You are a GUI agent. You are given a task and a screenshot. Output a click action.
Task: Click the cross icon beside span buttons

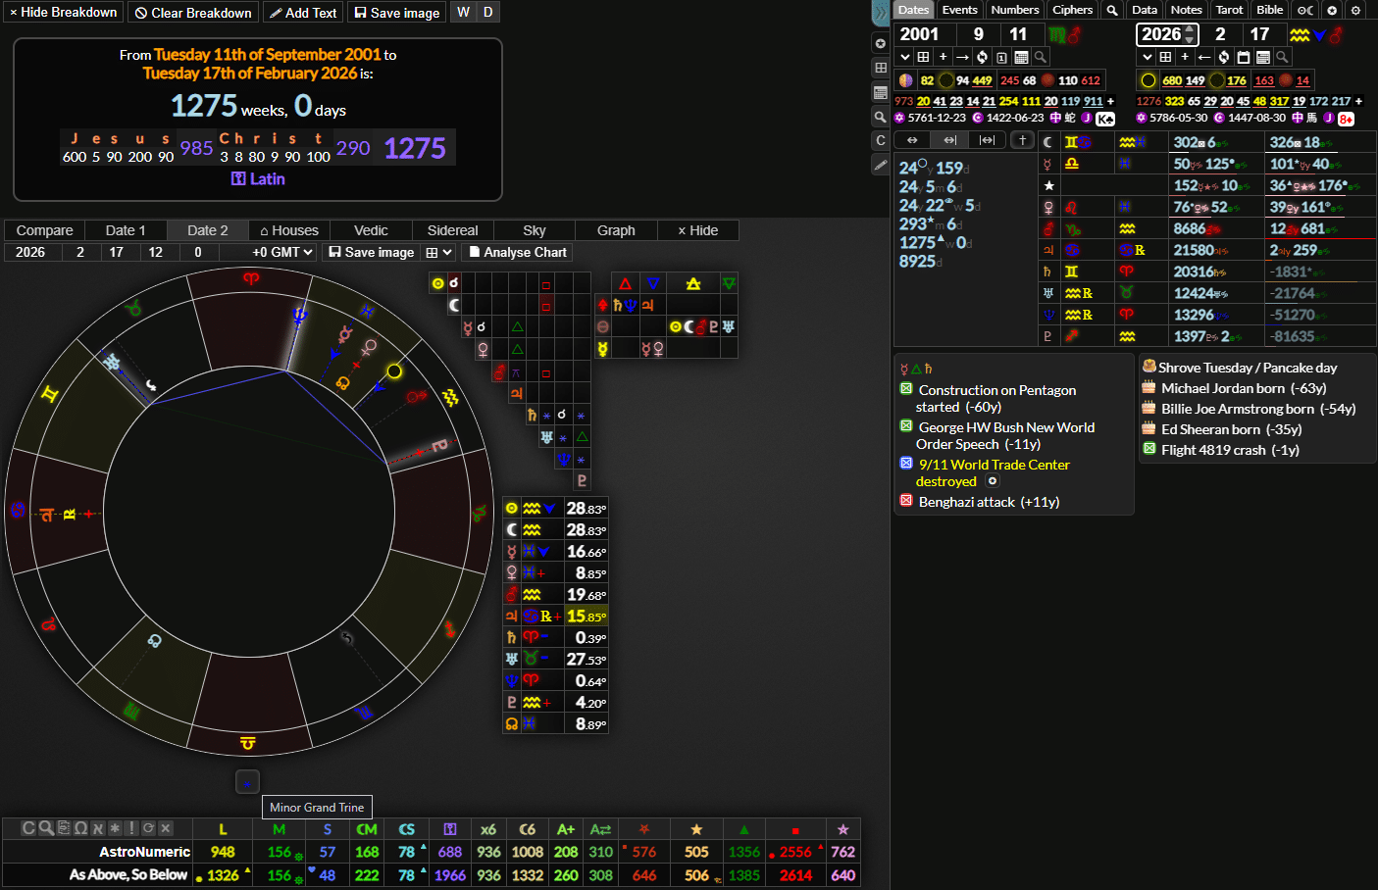[1022, 140]
